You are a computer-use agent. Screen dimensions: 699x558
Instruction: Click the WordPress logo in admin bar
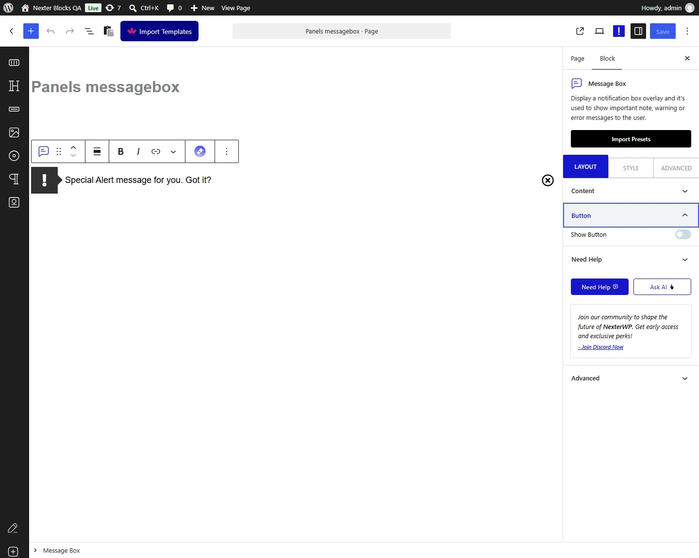tap(8, 8)
